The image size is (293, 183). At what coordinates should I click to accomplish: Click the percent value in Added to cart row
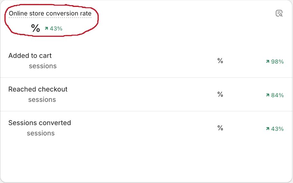click(x=220, y=61)
